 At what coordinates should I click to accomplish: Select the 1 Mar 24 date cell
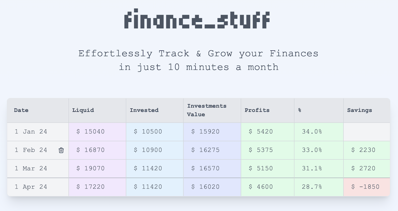pos(38,169)
